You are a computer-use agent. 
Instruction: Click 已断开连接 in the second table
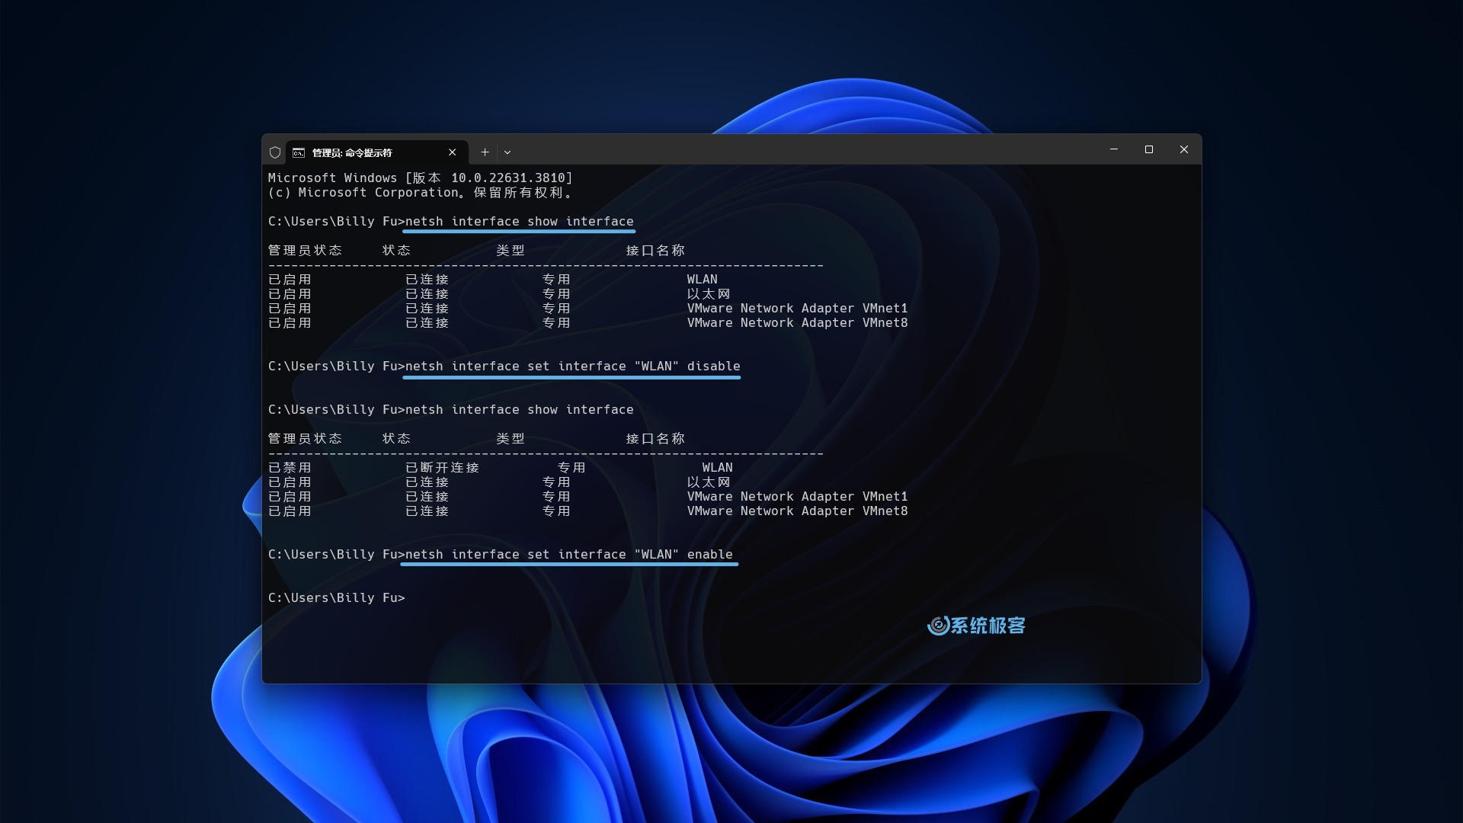(442, 468)
